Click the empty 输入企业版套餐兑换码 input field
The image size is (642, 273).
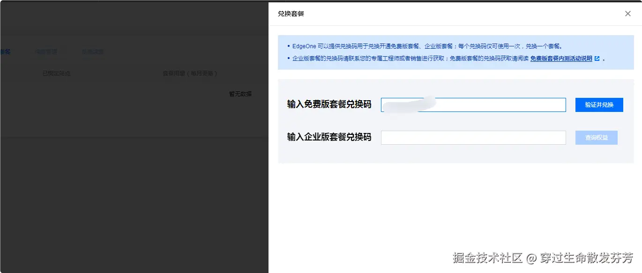coord(473,137)
